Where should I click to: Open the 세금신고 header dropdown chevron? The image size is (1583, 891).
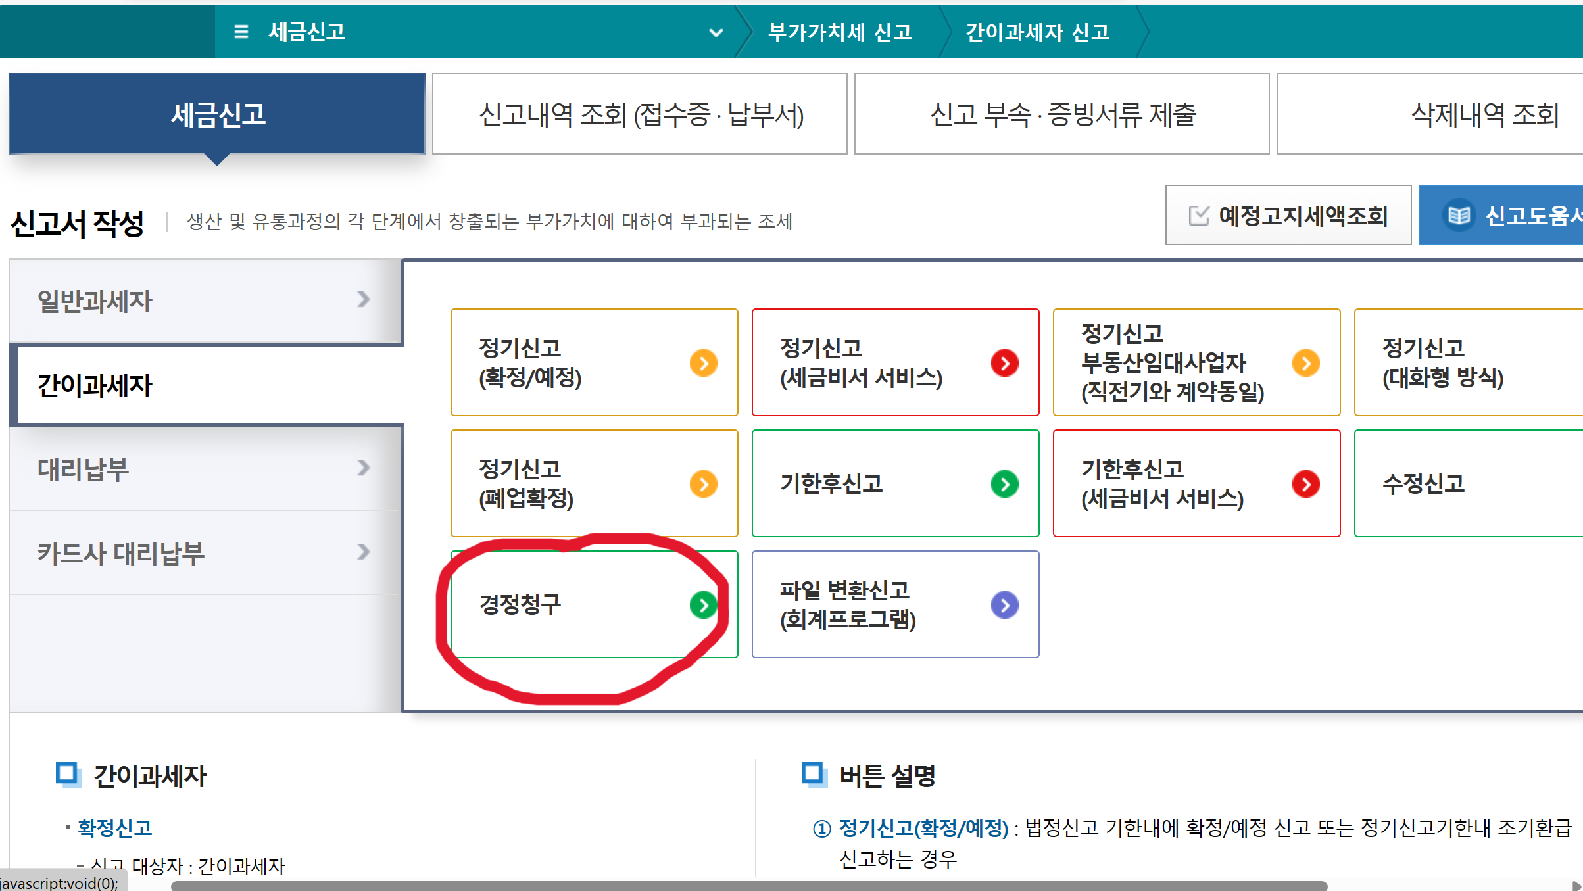[716, 32]
